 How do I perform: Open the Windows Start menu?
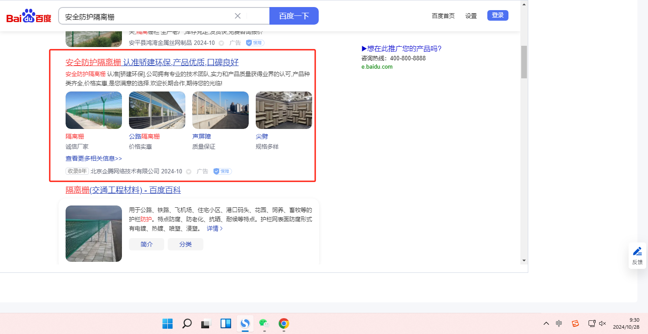point(167,324)
